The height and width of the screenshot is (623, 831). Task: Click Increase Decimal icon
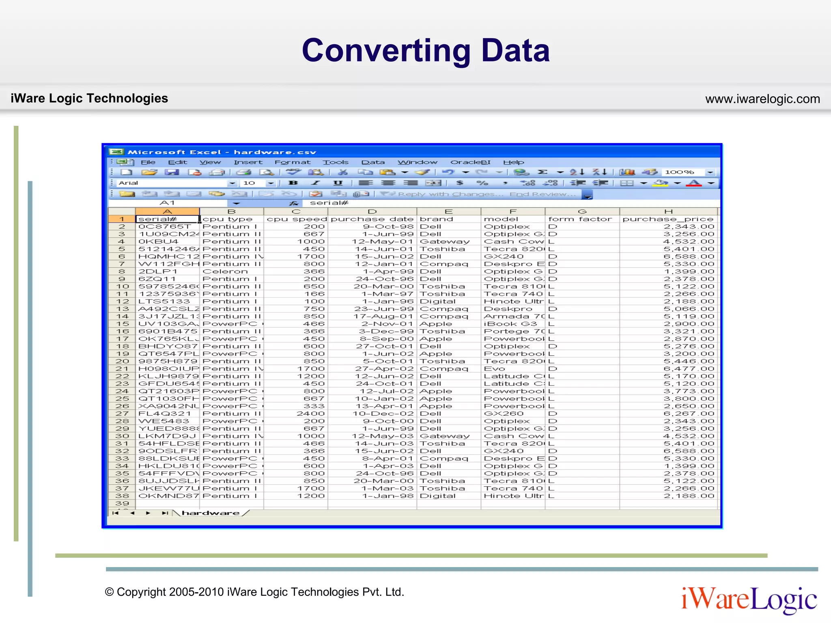click(x=528, y=183)
